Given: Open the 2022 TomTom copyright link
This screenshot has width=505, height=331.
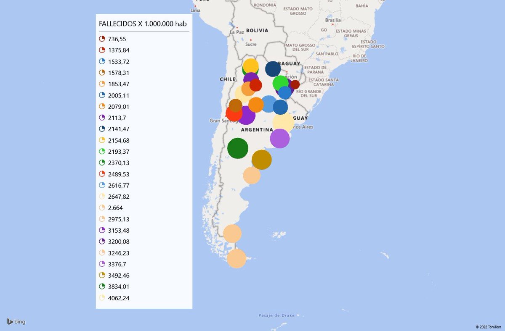Looking at the screenshot, I should click(x=488, y=326).
